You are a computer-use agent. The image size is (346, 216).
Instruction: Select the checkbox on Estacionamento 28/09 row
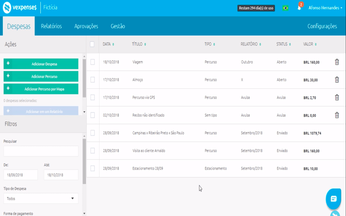93,168
